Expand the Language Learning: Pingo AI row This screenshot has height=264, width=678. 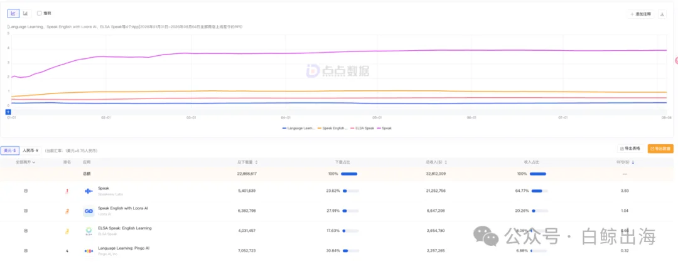26,251
